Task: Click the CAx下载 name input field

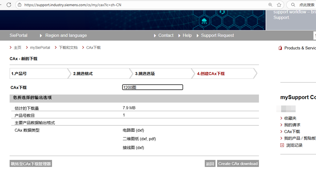Action: pos(153,87)
